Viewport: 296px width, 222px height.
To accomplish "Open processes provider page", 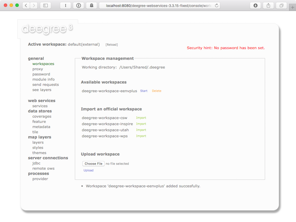I will coord(40,179).
